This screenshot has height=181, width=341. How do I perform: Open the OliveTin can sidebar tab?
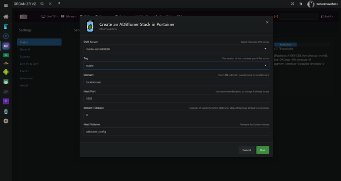(6, 111)
